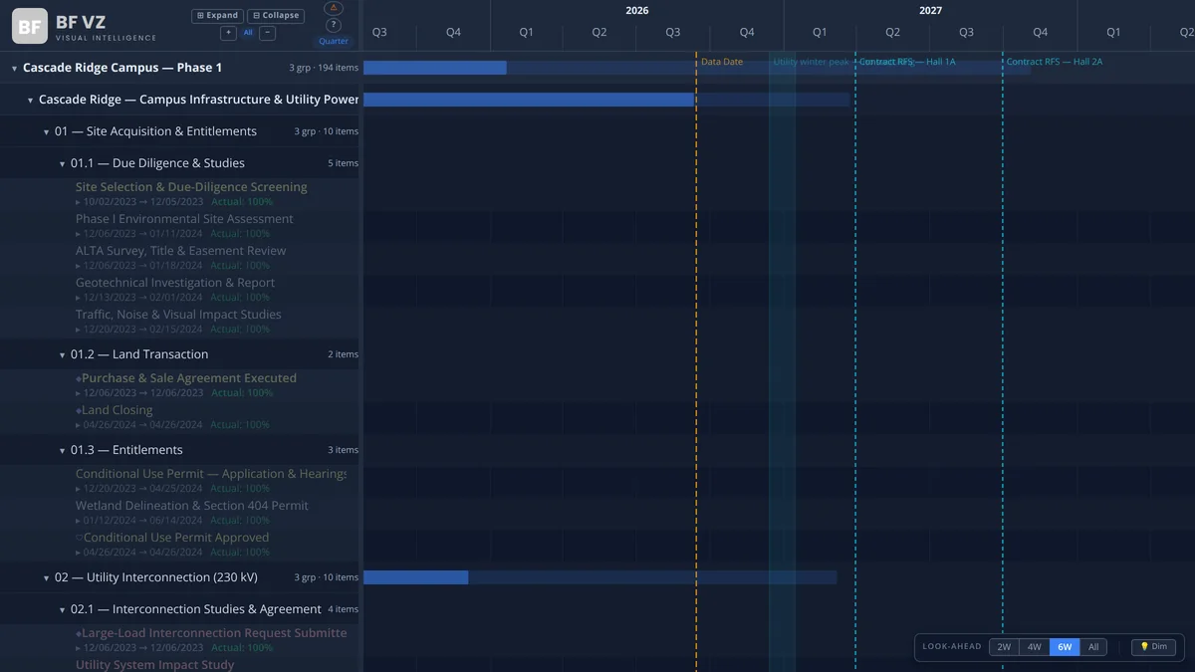1195x672 pixels.
Task: Select the Utility System Impact Study row
Action: click(181, 665)
